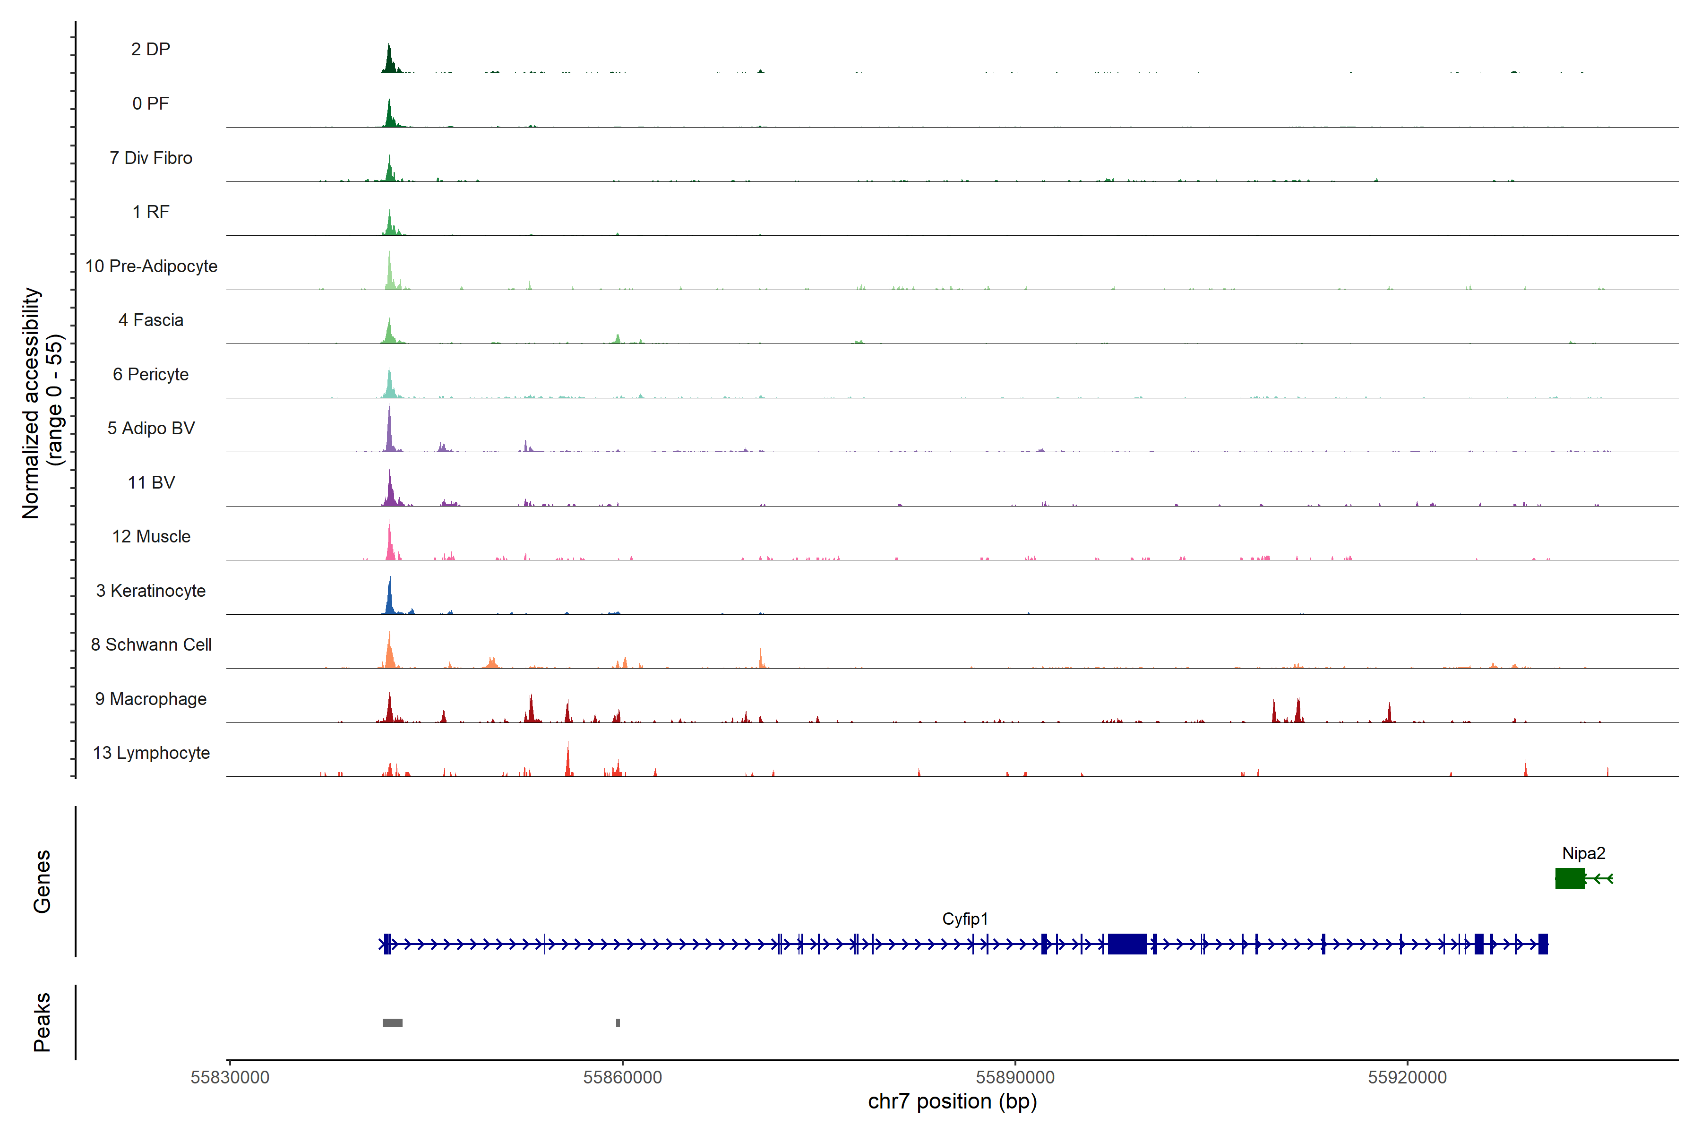Viewport: 1701px width, 1134px height.
Task: Click the Genes panel label
Action: tap(42, 882)
